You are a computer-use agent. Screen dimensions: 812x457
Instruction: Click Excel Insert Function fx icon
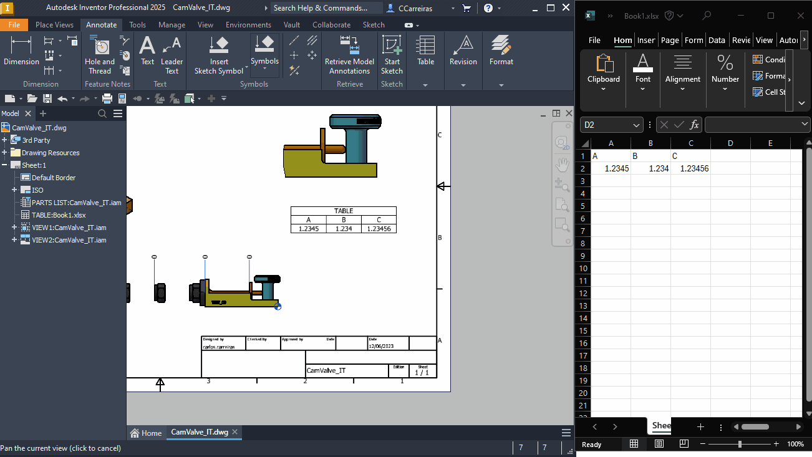coord(694,125)
